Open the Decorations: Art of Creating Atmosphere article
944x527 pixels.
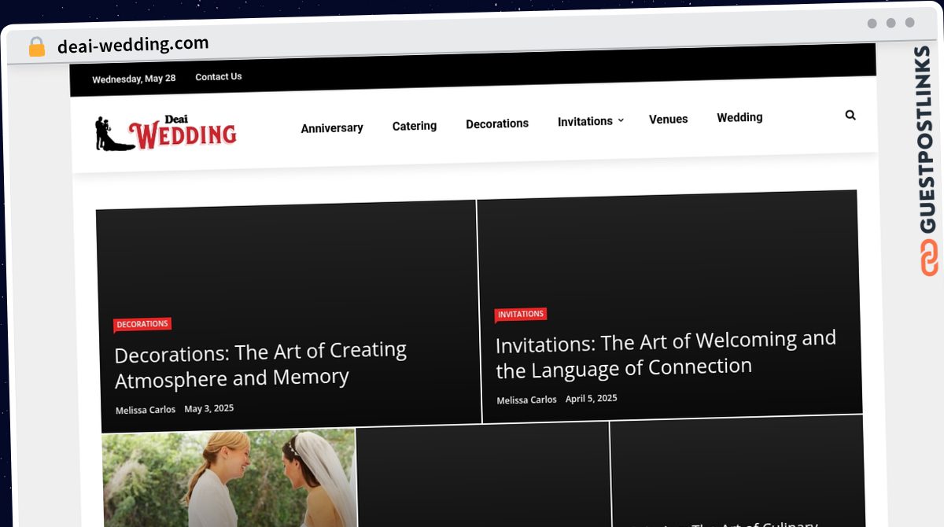pos(260,364)
